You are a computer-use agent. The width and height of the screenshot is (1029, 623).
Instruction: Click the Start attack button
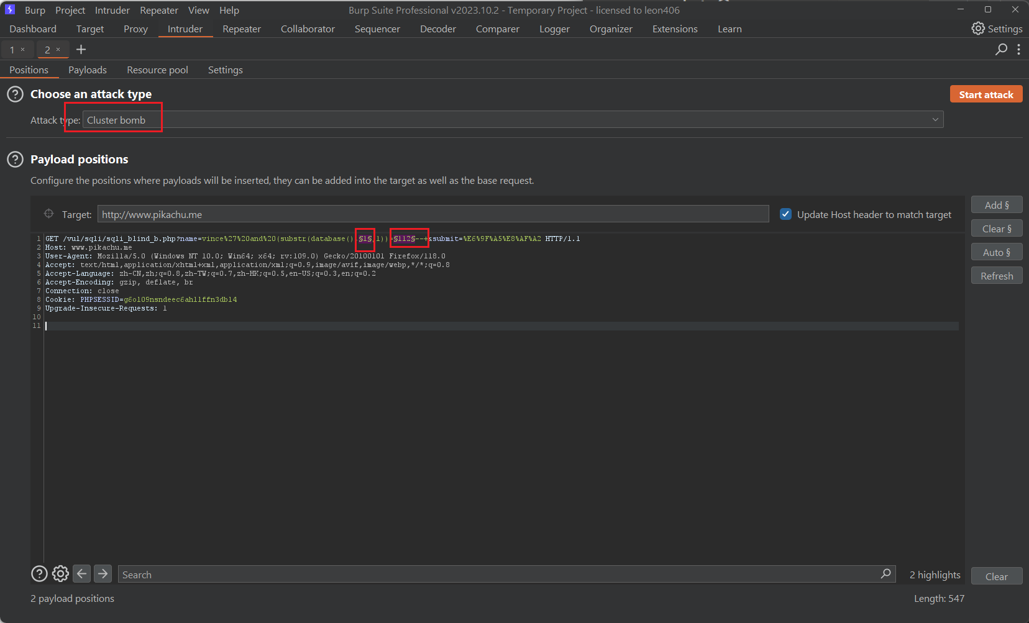click(986, 94)
